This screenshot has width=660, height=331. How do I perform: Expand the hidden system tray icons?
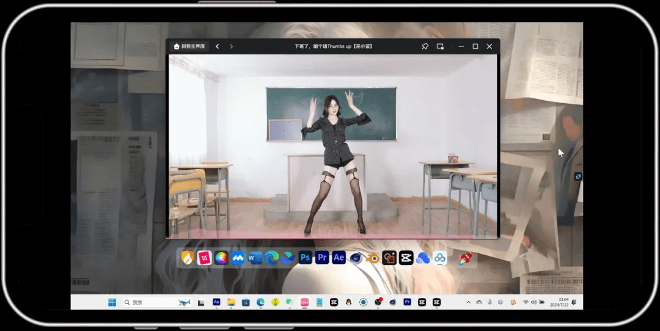(x=469, y=302)
